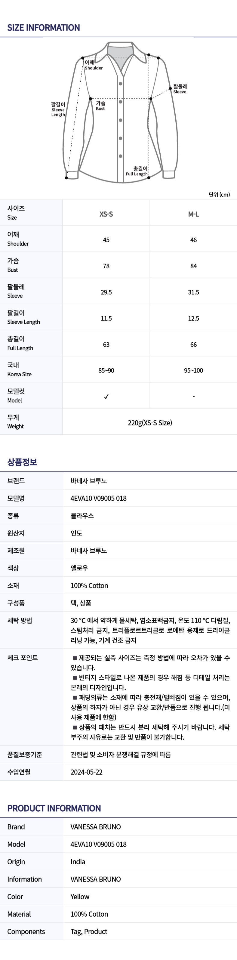Click the 단위 (cm) unit label
The height and width of the screenshot is (960, 237).
point(219,195)
